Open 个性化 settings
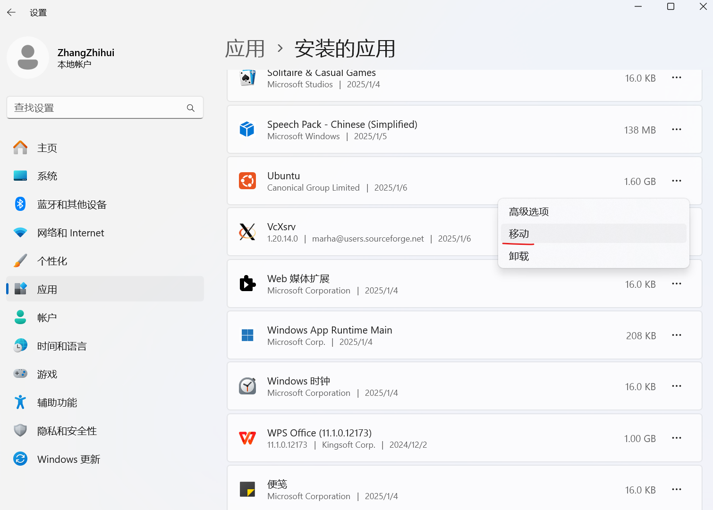This screenshot has width=713, height=510. [x=105, y=261]
